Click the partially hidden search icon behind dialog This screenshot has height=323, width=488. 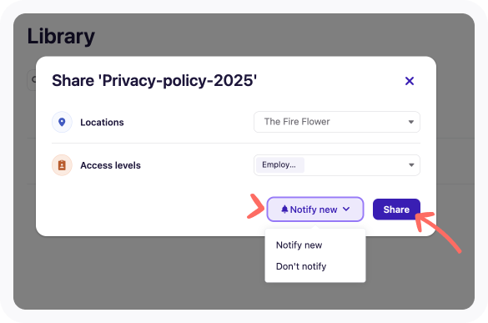33,80
